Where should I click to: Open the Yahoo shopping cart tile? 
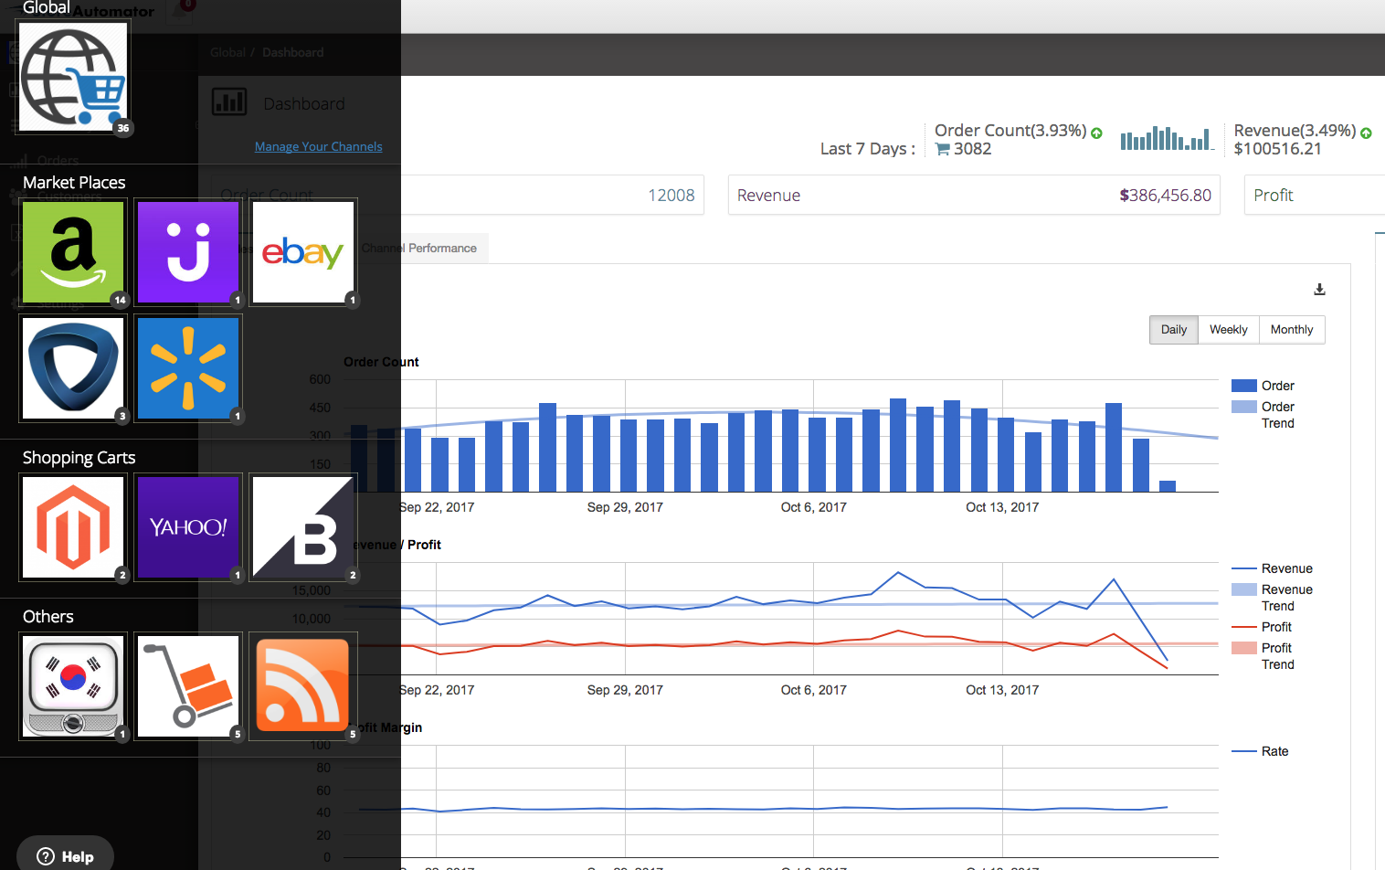tap(188, 527)
